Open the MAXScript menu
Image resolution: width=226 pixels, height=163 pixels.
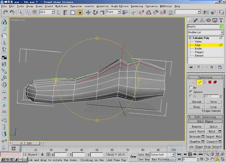(x=166, y=6)
